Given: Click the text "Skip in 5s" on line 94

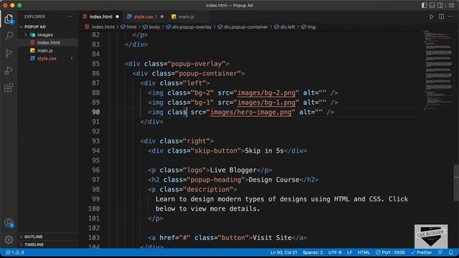Looking at the screenshot, I should (264, 150).
